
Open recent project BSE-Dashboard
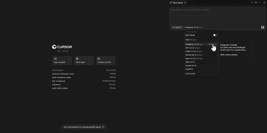coord(59,81)
